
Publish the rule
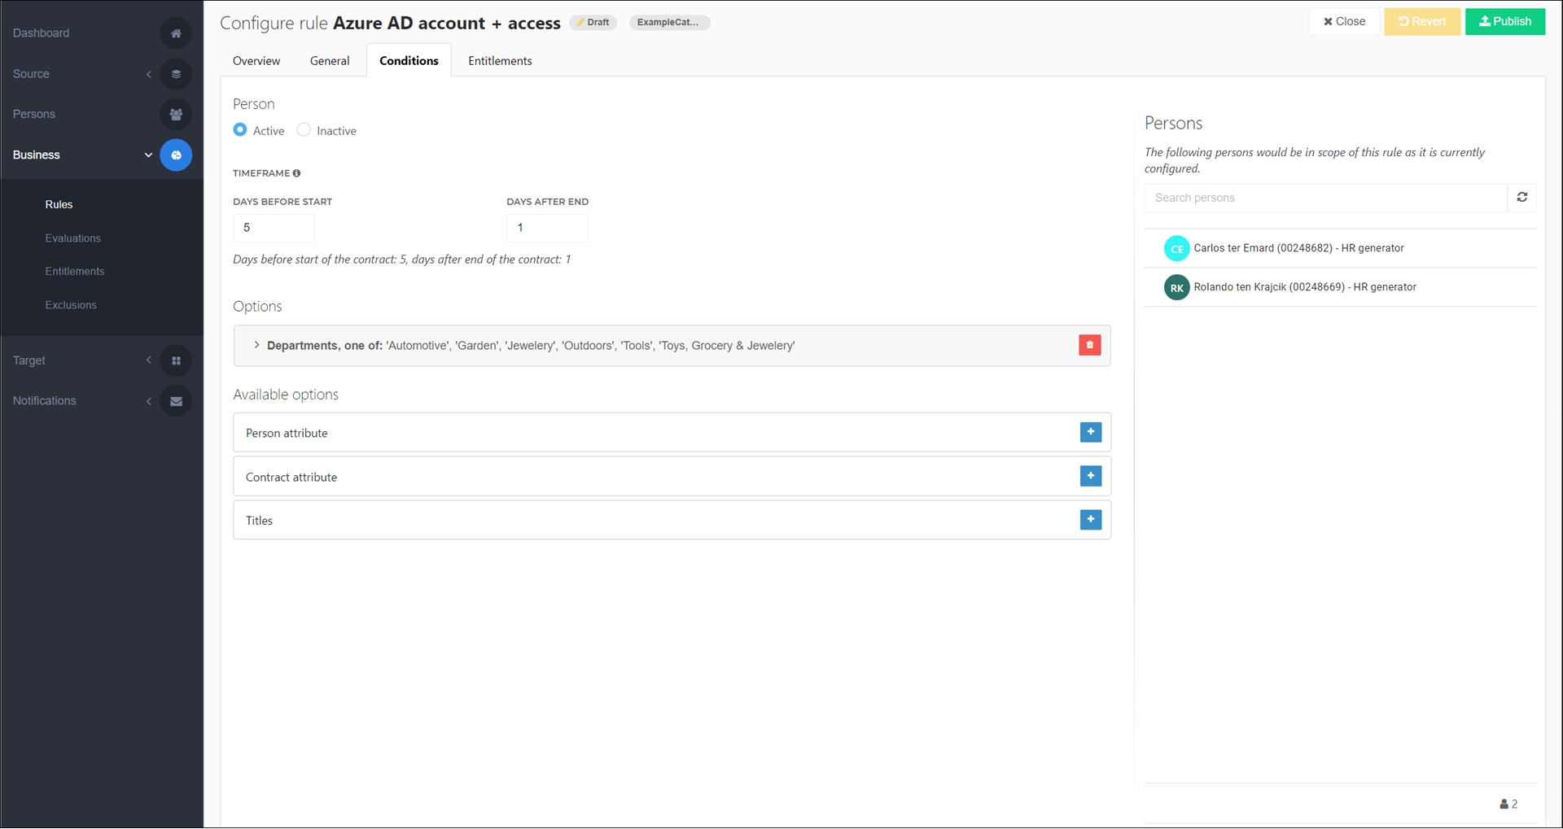pyautogui.click(x=1505, y=22)
